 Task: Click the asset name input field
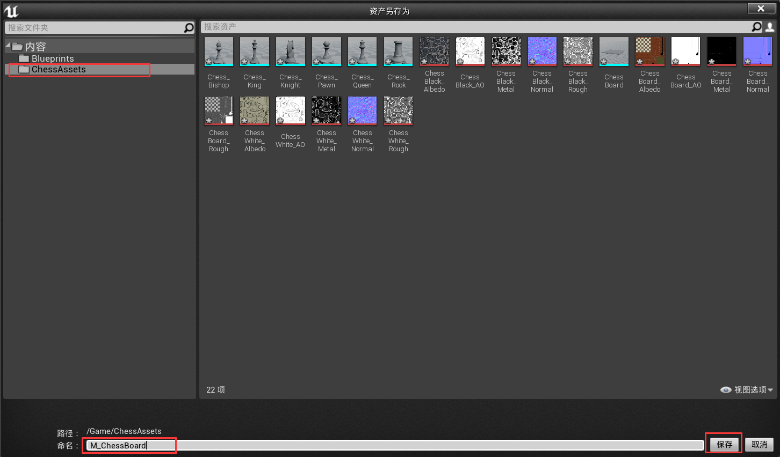coord(394,445)
